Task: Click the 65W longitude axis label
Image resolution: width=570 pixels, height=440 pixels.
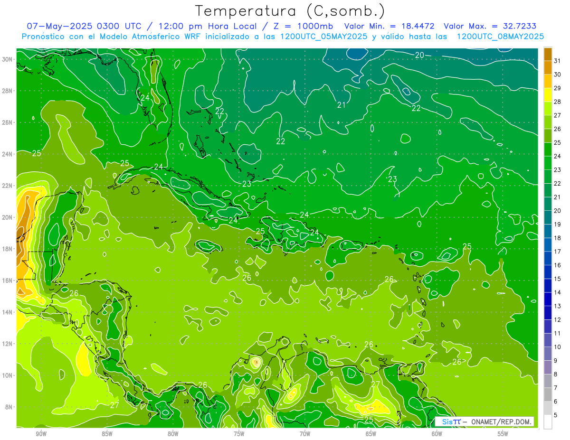Action: click(371, 434)
